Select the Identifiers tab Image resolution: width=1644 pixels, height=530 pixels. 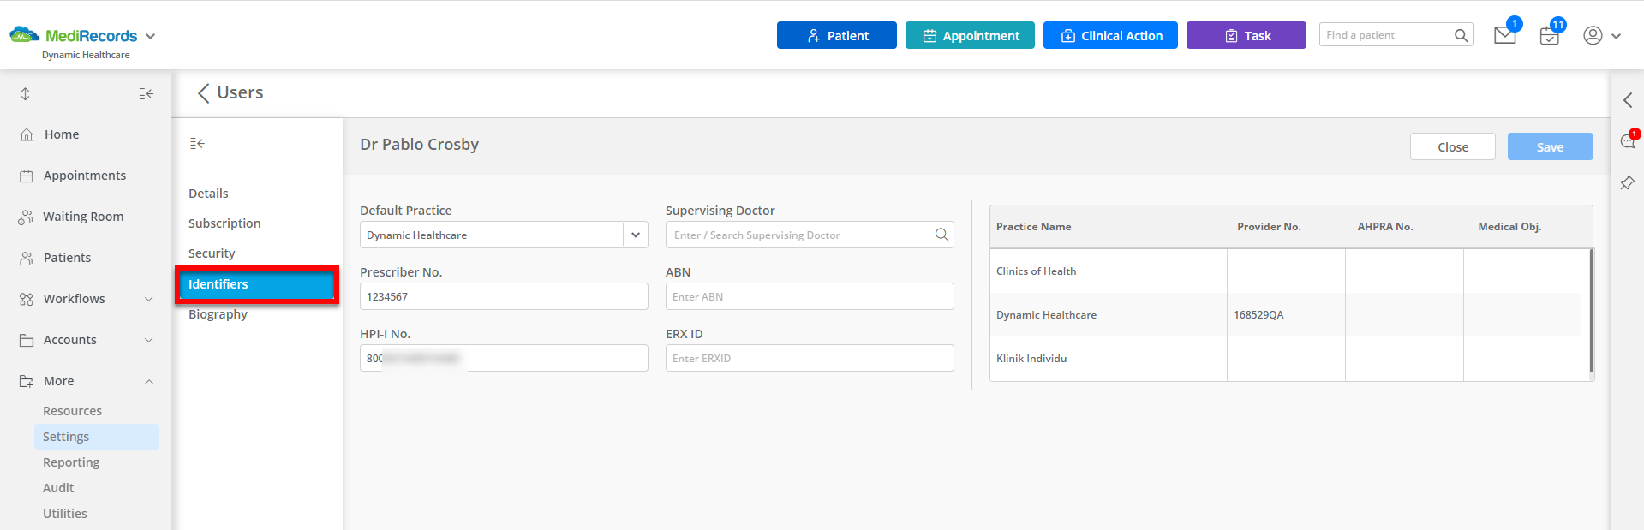coord(257,284)
